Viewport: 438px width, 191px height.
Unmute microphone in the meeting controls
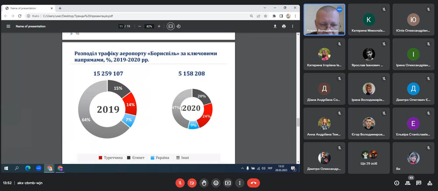tap(180, 183)
